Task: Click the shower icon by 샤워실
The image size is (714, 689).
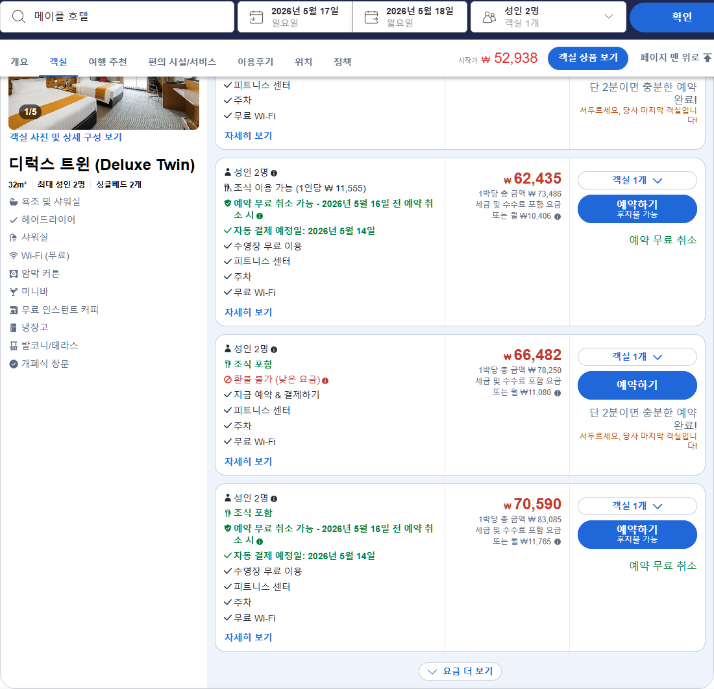Action: pyautogui.click(x=13, y=237)
